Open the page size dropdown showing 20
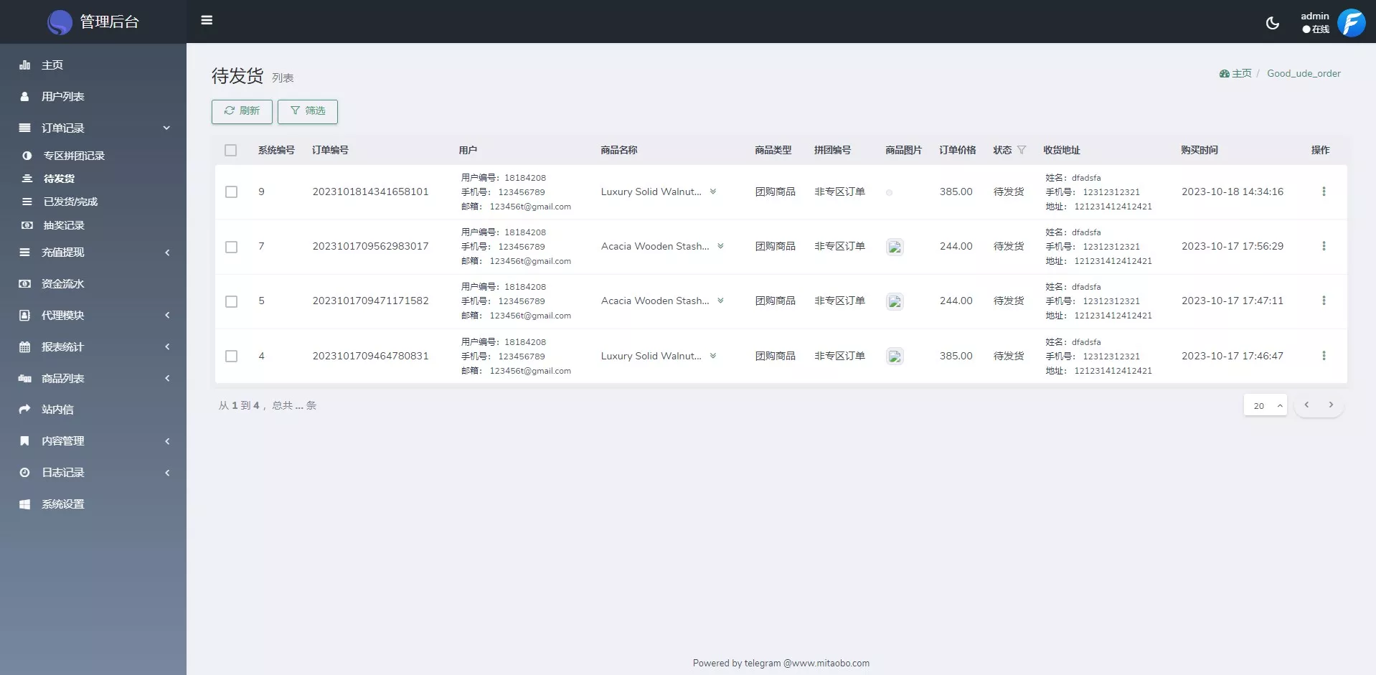Image resolution: width=1376 pixels, height=675 pixels. point(1265,405)
